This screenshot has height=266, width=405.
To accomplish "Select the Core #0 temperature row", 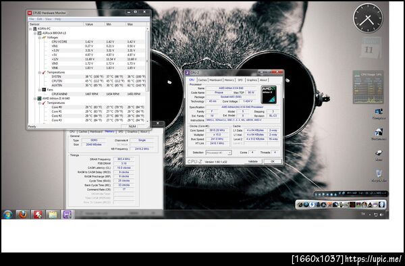I will [x=87, y=107].
